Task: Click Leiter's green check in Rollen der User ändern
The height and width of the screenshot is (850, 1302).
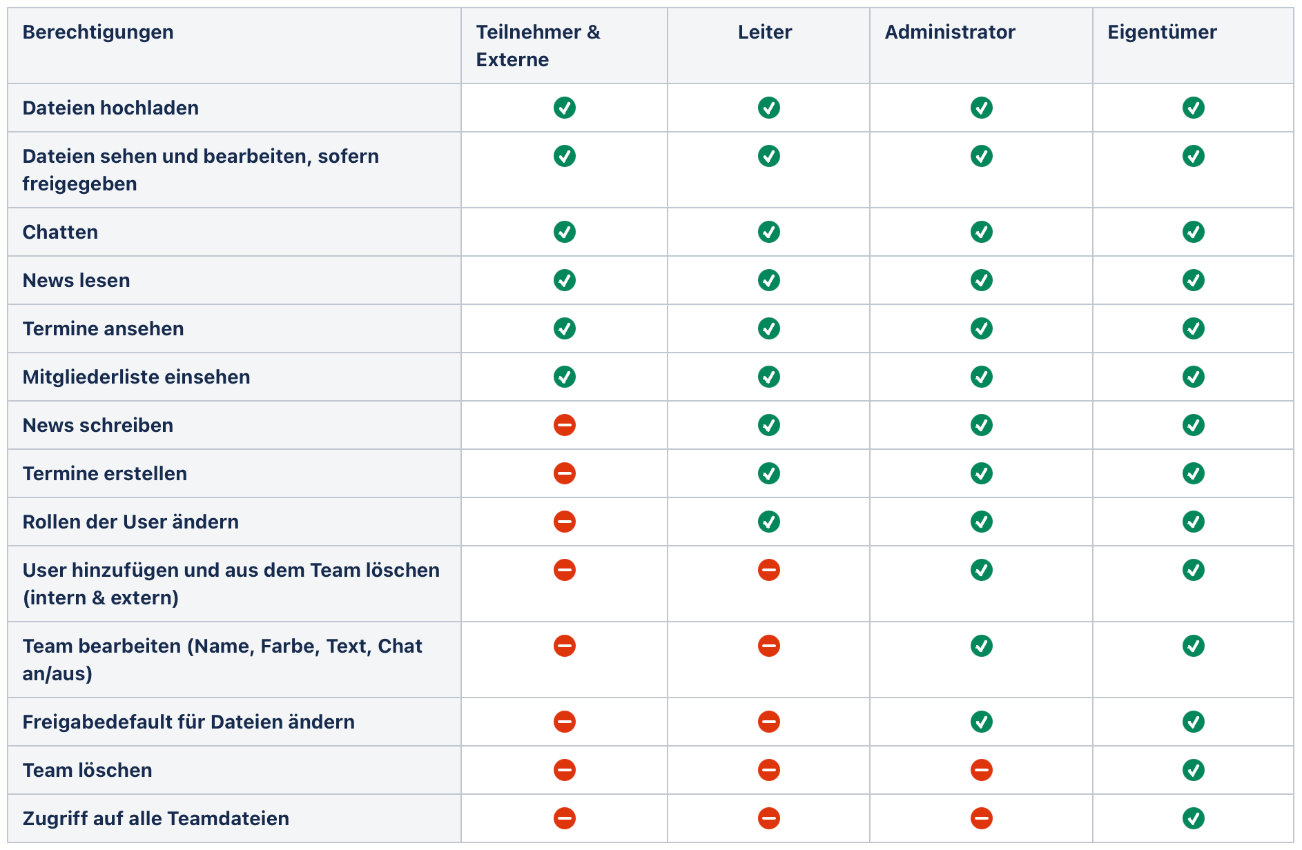Action: [x=768, y=522]
